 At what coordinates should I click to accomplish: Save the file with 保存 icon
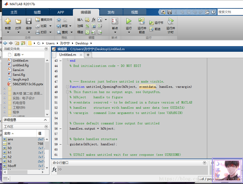pyautogui.click(x=29, y=21)
